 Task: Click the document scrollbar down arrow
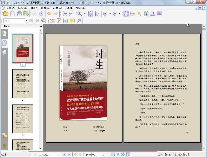(204, 149)
